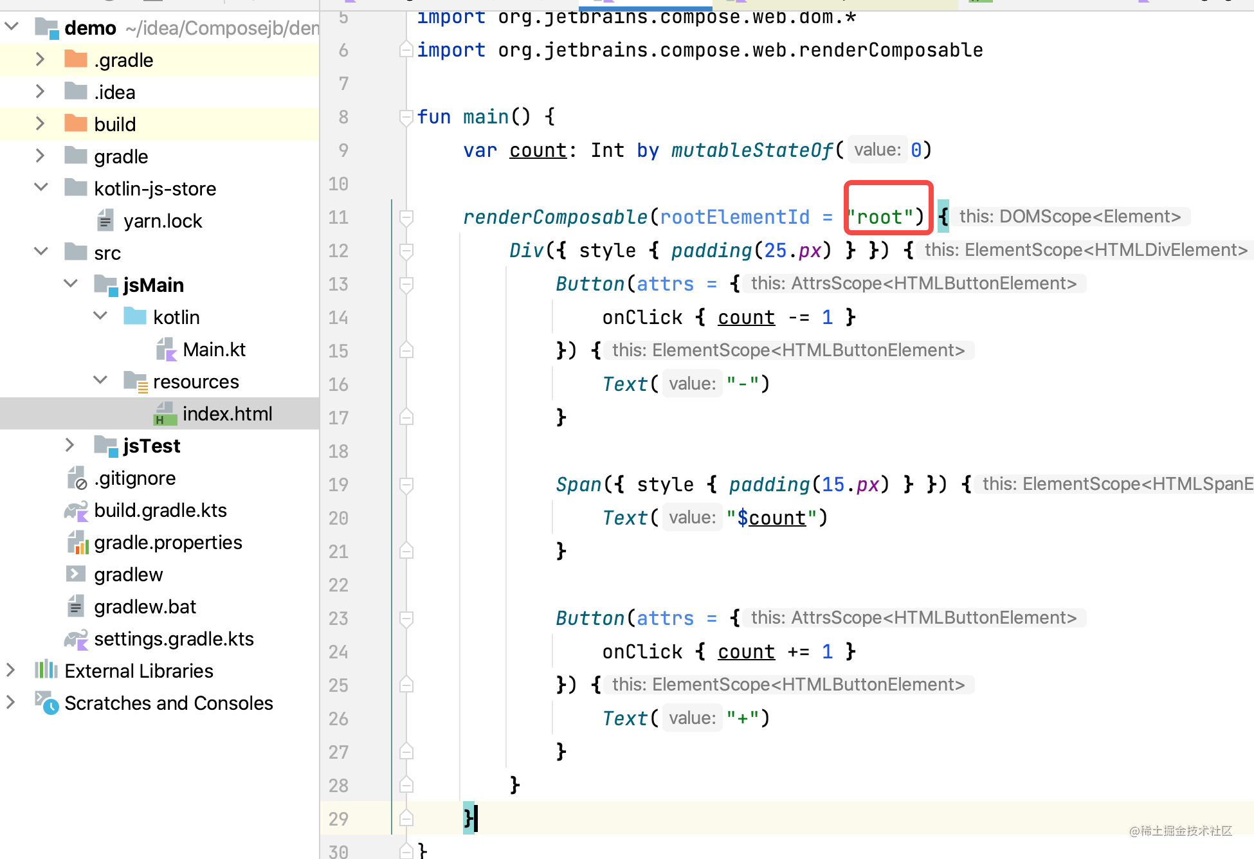Toggle fold marker at line 11 renderComposable

pos(406,217)
